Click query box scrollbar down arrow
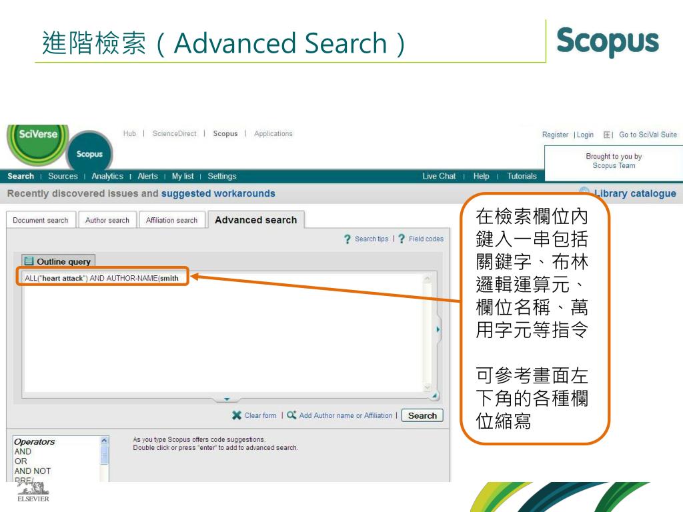Viewport: 683px width, 512px height. [x=427, y=387]
